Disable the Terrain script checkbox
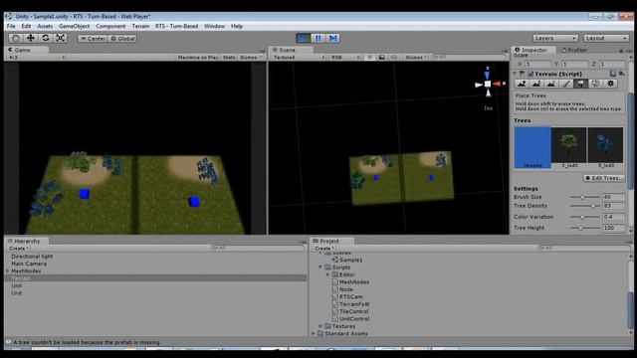This screenshot has width=637, height=358. coord(531,74)
